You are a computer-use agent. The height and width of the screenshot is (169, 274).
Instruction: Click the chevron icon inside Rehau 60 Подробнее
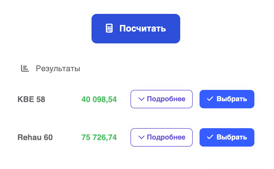click(141, 137)
